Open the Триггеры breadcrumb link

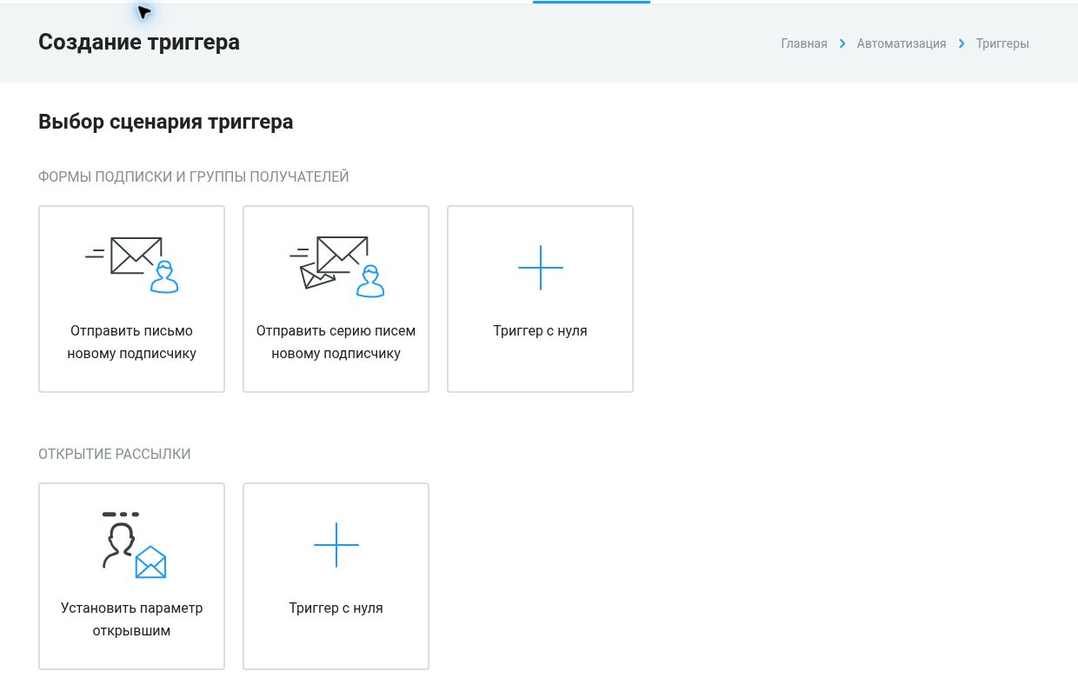pyautogui.click(x=1002, y=43)
